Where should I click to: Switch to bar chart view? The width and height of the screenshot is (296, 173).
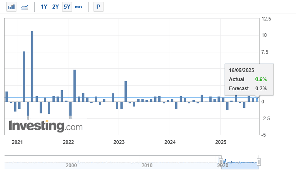pyautogui.click(x=11, y=7)
